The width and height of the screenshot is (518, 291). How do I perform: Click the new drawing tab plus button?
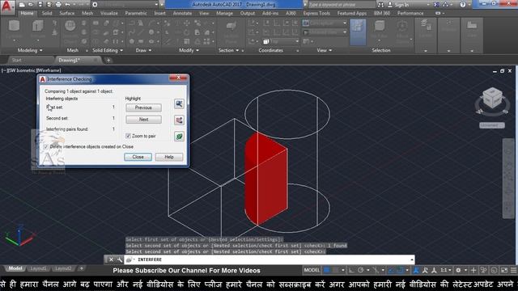coord(108,60)
